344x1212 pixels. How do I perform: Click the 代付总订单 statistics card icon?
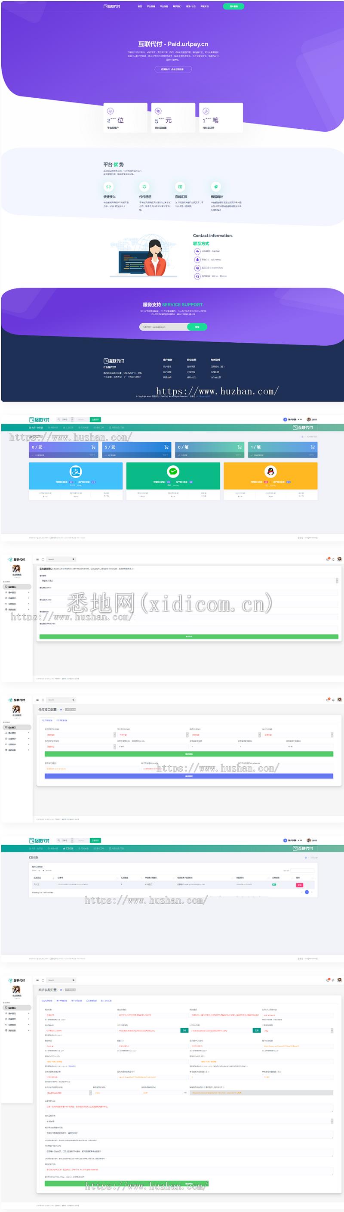[206, 111]
